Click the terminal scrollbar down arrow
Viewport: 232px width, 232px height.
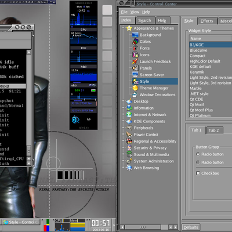click(x=29, y=163)
